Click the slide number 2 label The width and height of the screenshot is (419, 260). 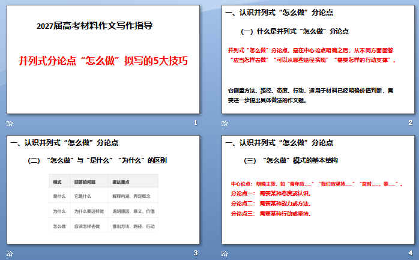click(411, 122)
